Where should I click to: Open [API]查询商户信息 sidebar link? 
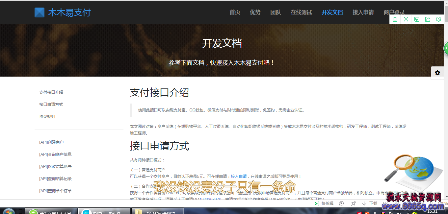(55, 155)
